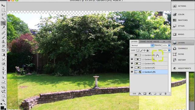This screenshot has width=195, height=110.
Task: Select the History Brush tool
Action: tap(3, 46)
